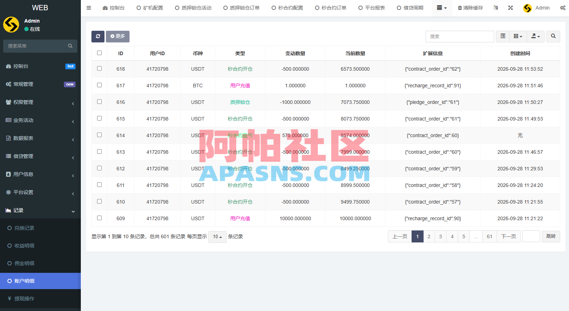Click the magnifier advanced search button
Screen dimensions: 569x311
pyautogui.click(x=553, y=36)
